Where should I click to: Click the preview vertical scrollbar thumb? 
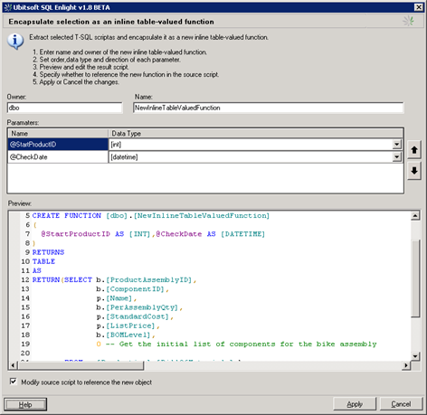point(415,278)
